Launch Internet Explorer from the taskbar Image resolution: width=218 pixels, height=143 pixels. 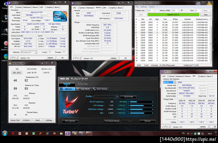[47, 134]
